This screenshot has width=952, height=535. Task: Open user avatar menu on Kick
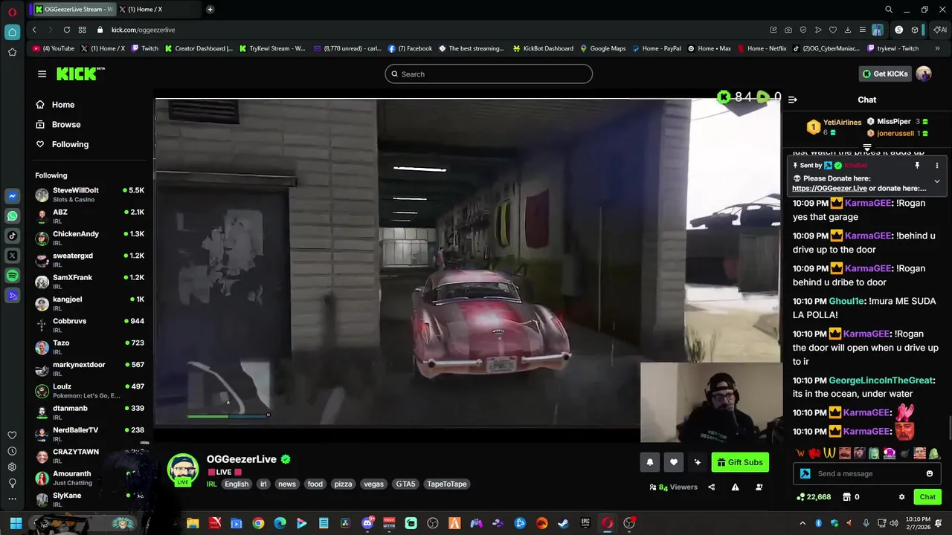pyautogui.click(x=924, y=74)
